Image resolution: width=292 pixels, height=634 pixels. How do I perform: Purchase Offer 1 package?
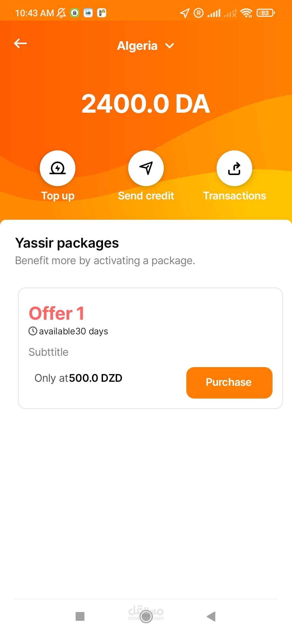point(229,383)
